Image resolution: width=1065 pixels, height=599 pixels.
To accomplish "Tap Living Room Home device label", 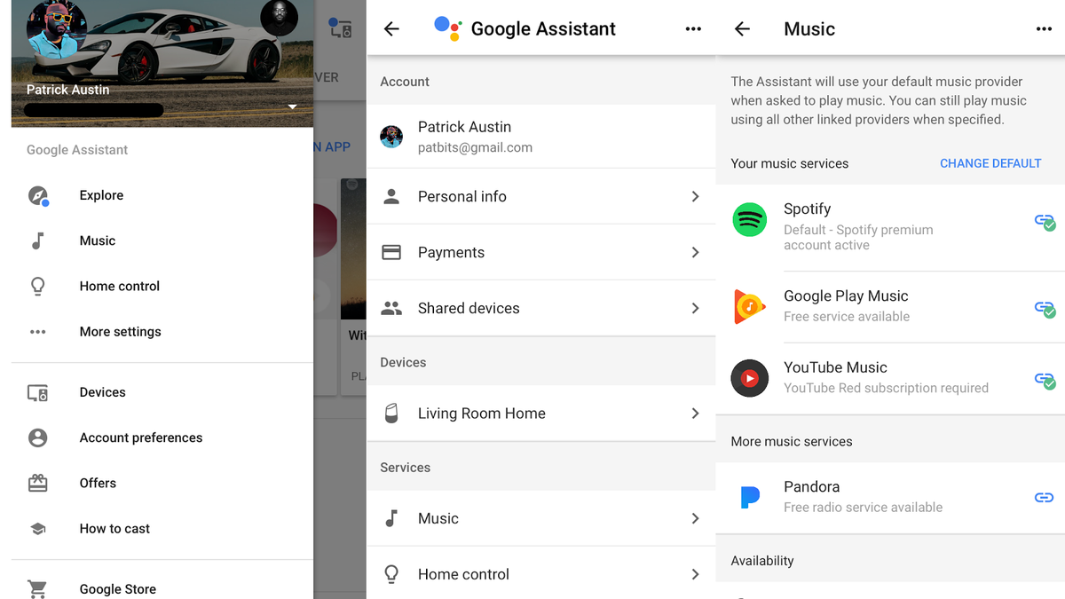I will coord(482,414).
